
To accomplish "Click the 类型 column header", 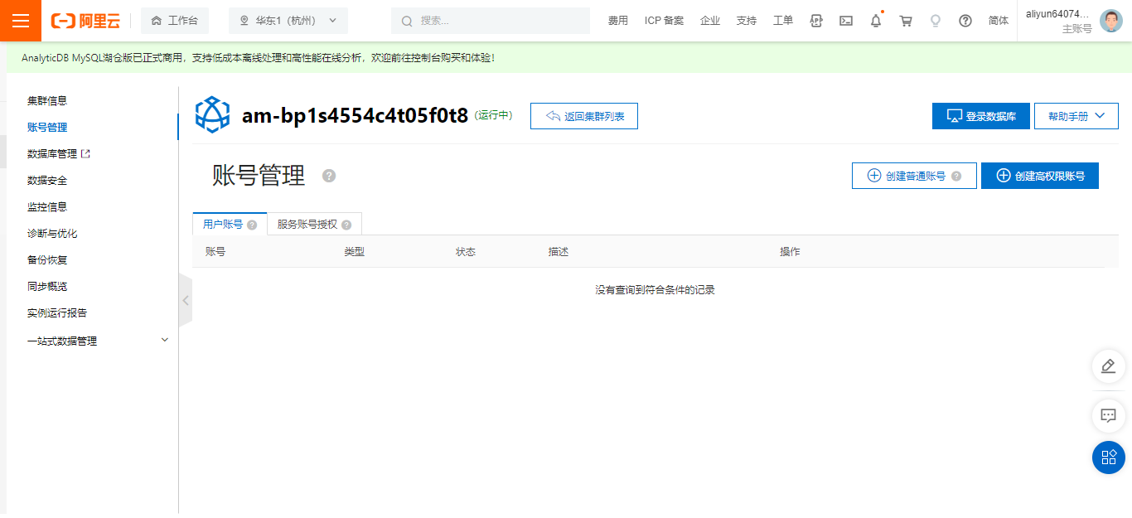I will coord(355,251).
